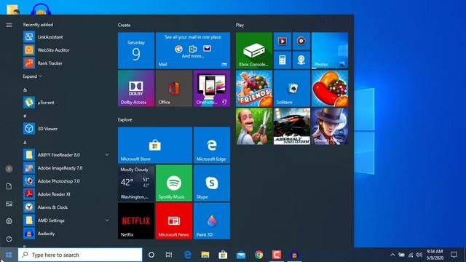Launch the Netflix tile
Screen dimensions: 466x262
tap(136, 221)
